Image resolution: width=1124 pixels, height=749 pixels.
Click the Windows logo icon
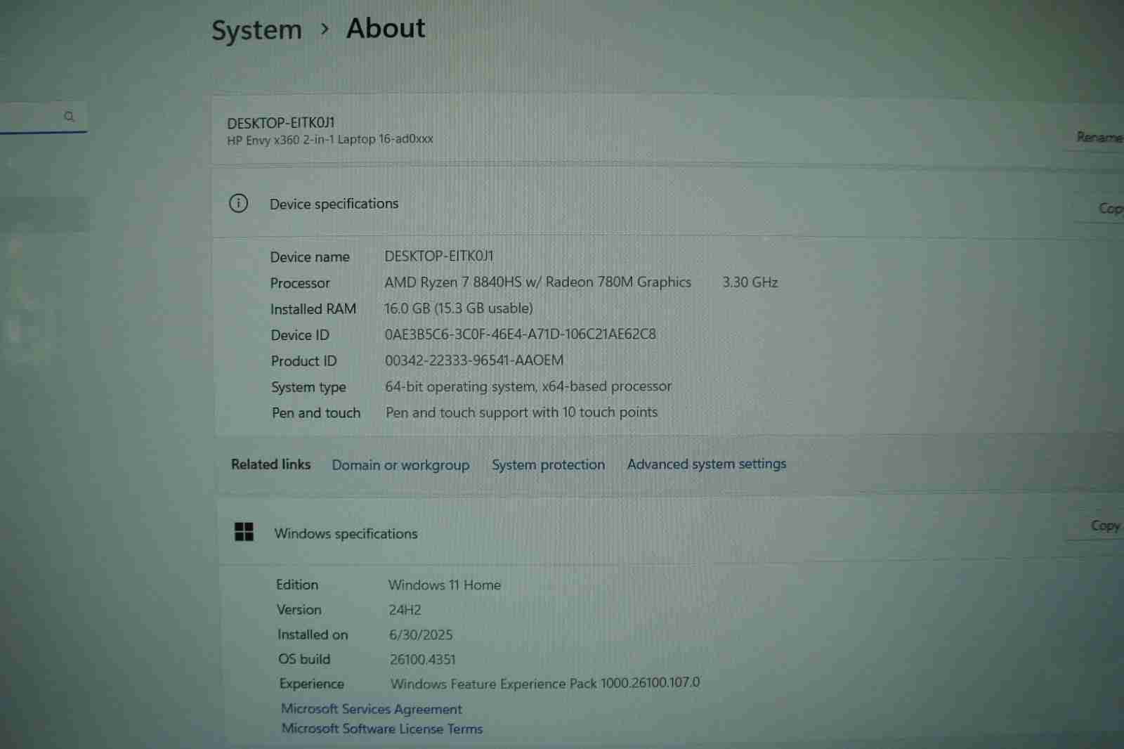coord(244,532)
